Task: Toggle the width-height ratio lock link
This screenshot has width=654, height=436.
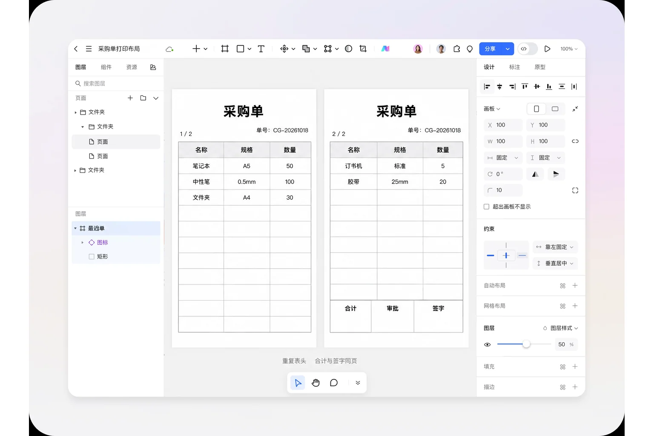Action: [x=575, y=141]
